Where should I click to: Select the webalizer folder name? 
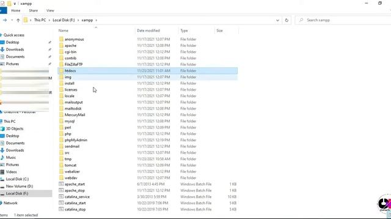click(72, 172)
